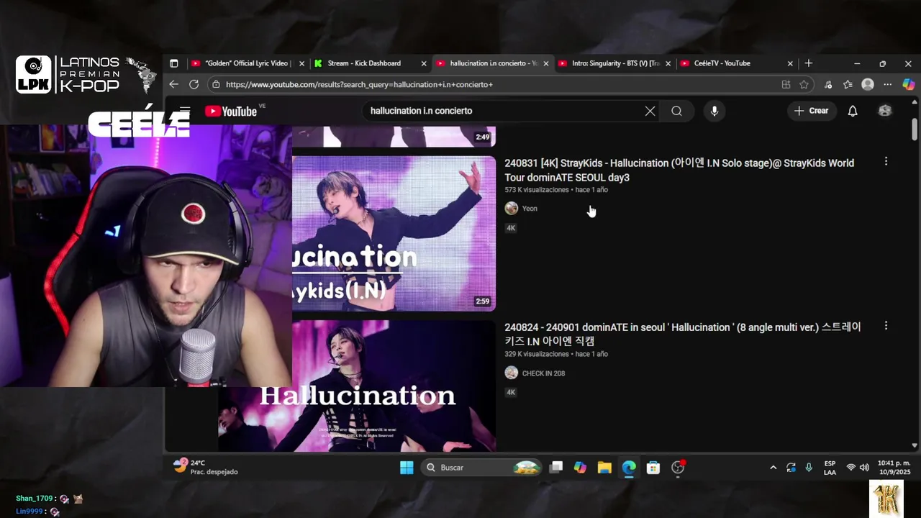Open Yeon channel avatar

coord(512,209)
